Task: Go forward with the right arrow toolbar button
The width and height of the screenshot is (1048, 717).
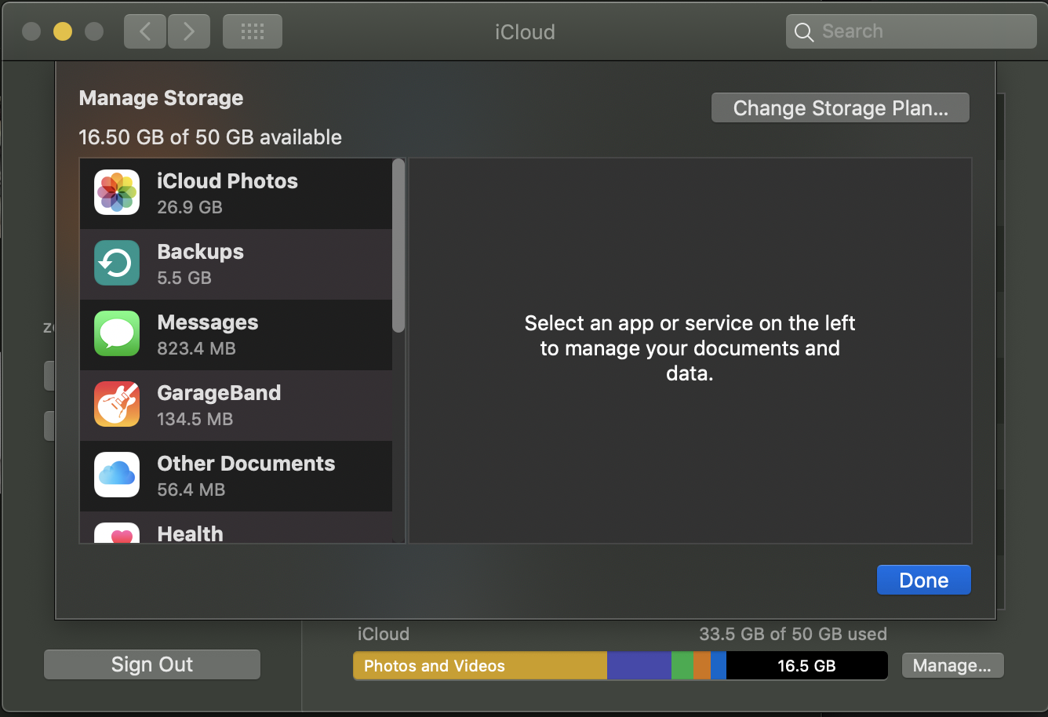Action: [188, 31]
